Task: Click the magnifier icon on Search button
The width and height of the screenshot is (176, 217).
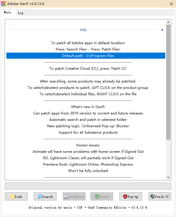Action: click(39, 197)
